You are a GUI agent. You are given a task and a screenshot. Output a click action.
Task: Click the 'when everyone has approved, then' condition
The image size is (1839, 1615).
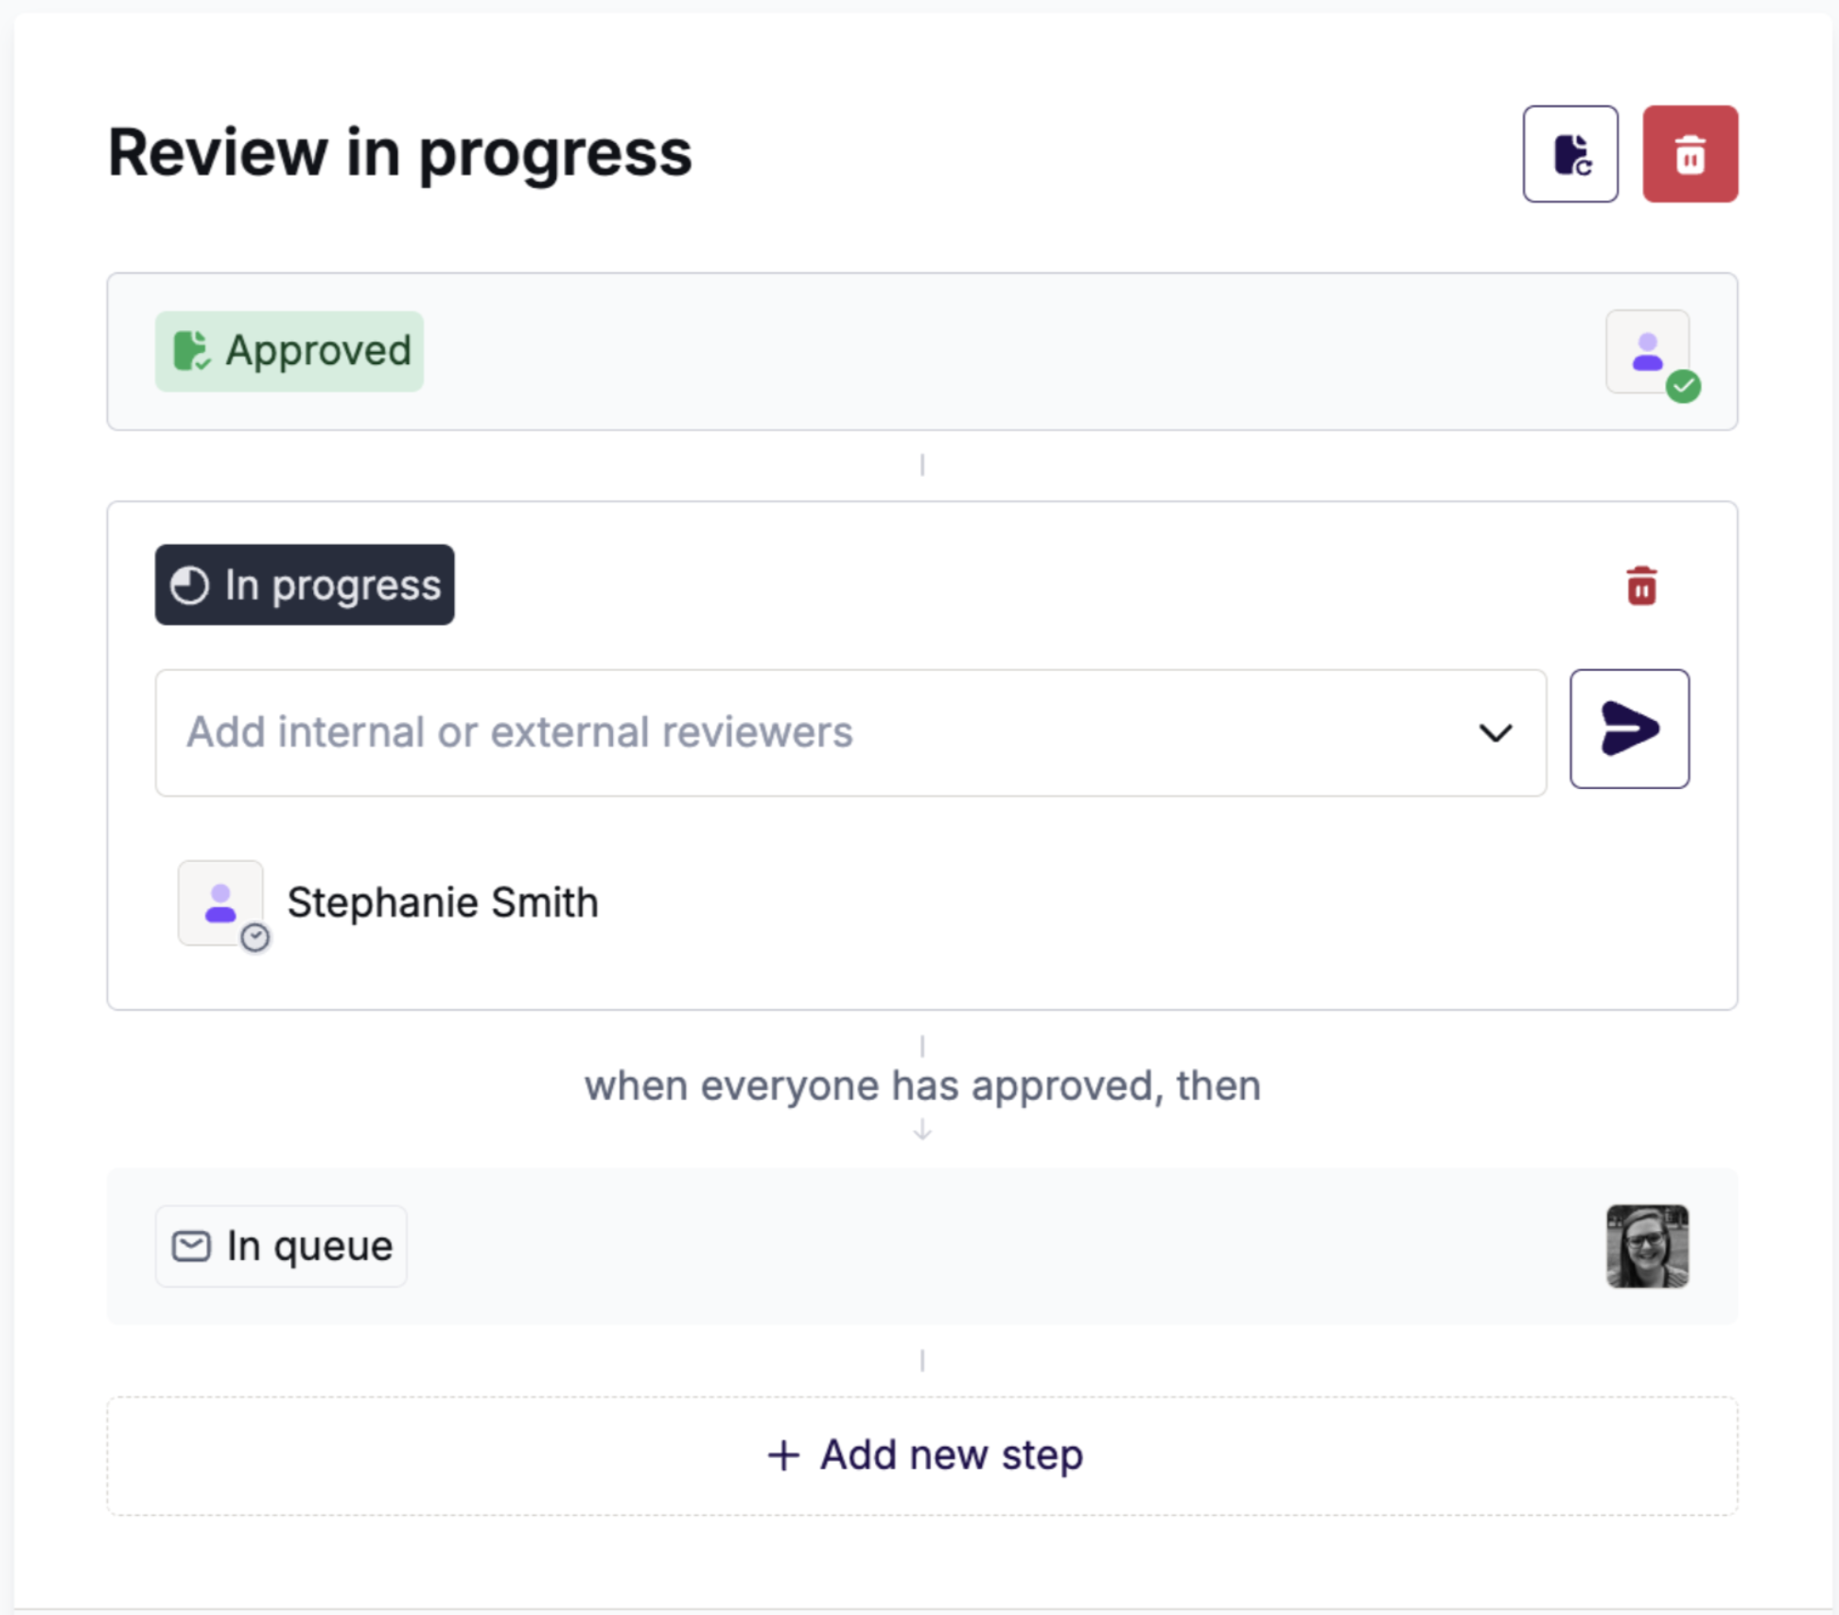pyautogui.click(x=922, y=1085)
